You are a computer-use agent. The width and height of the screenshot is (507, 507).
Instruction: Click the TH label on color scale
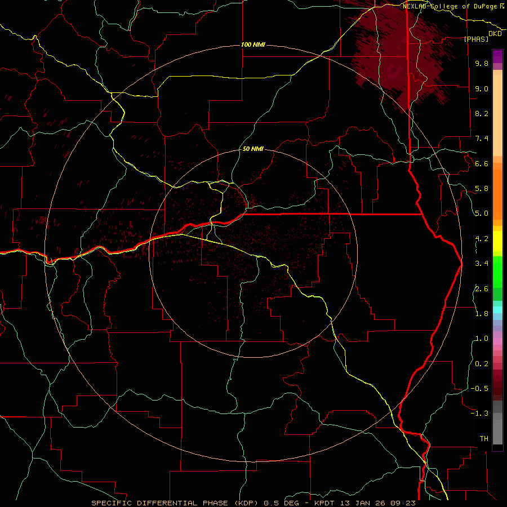tap(484, 439)
